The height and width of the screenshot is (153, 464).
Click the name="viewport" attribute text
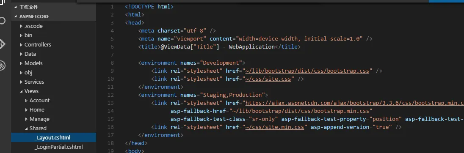(182, 39)
